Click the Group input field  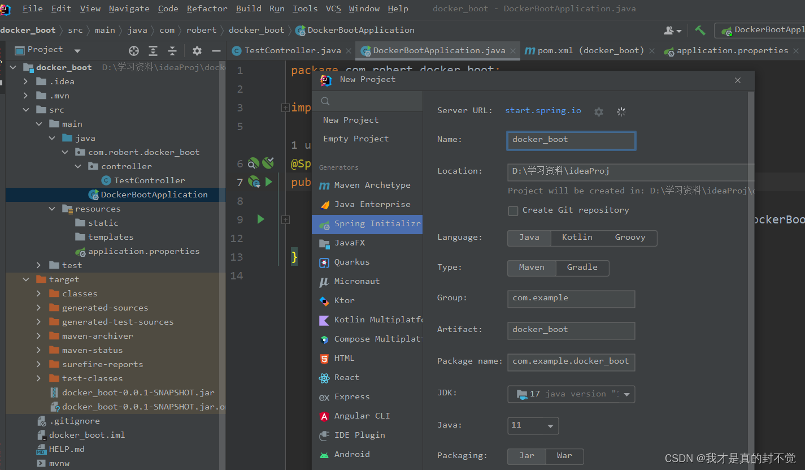click(571, 299)
